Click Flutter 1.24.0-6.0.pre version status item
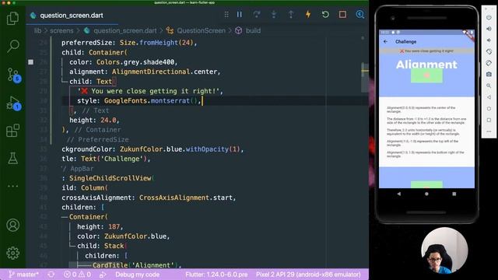498x280 pixels. point(216,275)
